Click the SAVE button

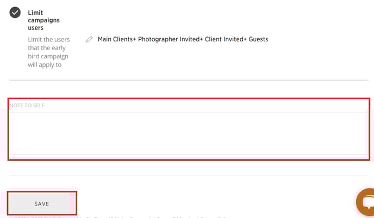click(x=42, y=203)
